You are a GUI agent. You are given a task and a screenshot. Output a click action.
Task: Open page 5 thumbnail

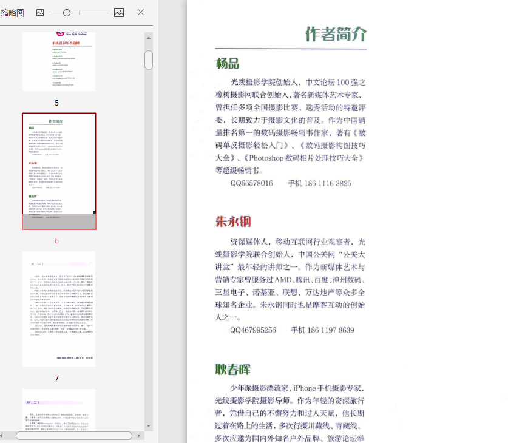59,61
